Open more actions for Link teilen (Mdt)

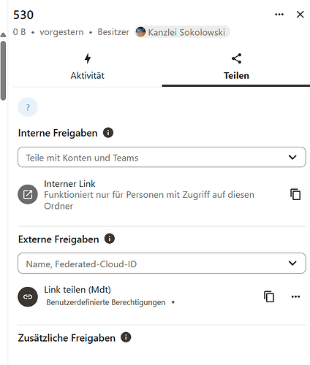[295, 296]
